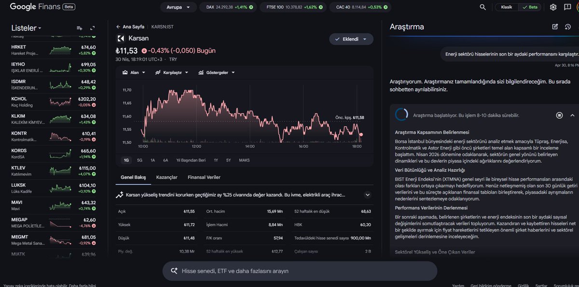Image resolution: width=579 pixels, height=287 pixels.
Task: Open LUKSK Lüks Kadife row
Action: [53, 188]
